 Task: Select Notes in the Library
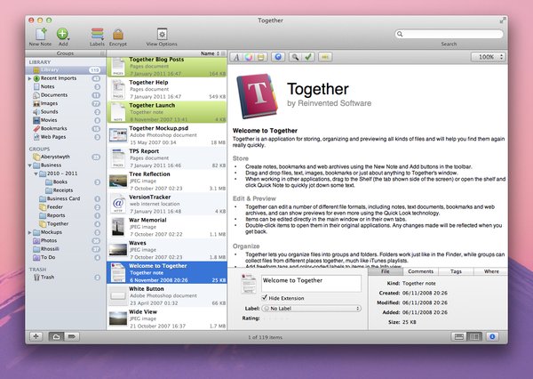click(66, 86)
